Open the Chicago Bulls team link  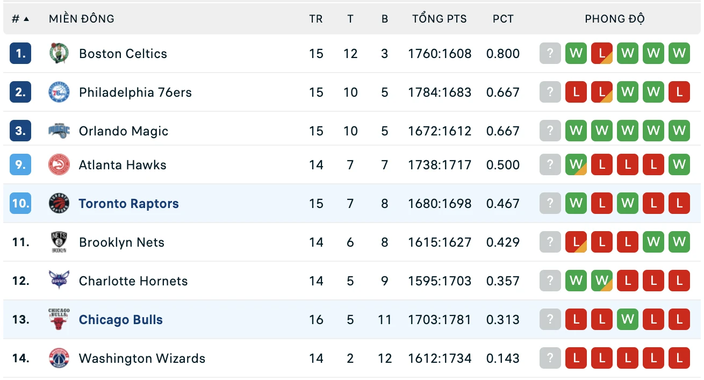121,320
